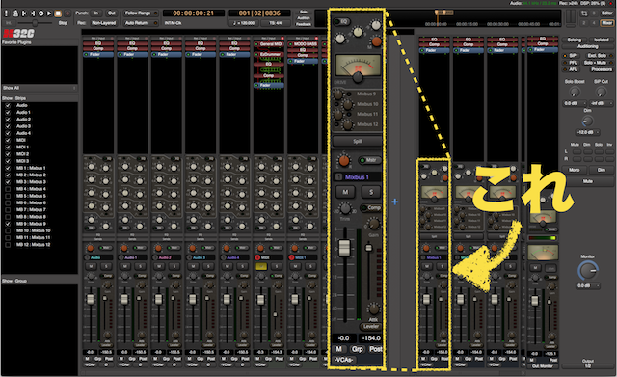Open the Non-Layered record mode dropdown
Screen dimensions: 617x377
[x=103, y=23]
